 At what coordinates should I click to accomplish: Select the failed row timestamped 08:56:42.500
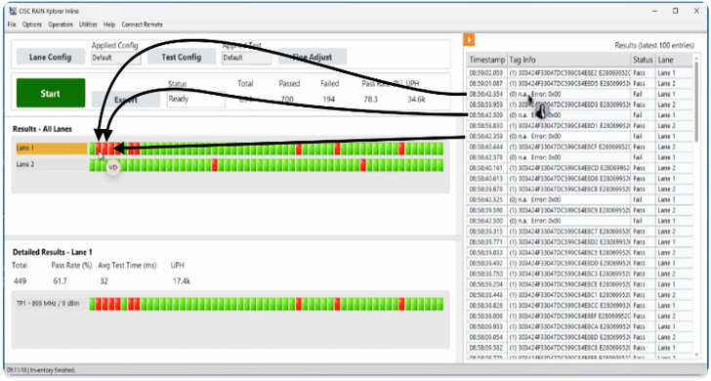(x=580, y=221)
